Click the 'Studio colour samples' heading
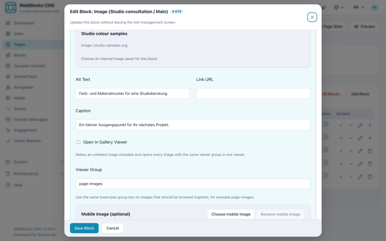The height and width of the screenshot is (241, 386). click(x=104, y=34)
